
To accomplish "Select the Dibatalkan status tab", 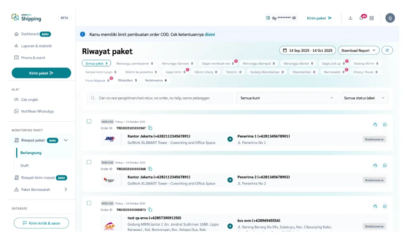I will point(127,80).
